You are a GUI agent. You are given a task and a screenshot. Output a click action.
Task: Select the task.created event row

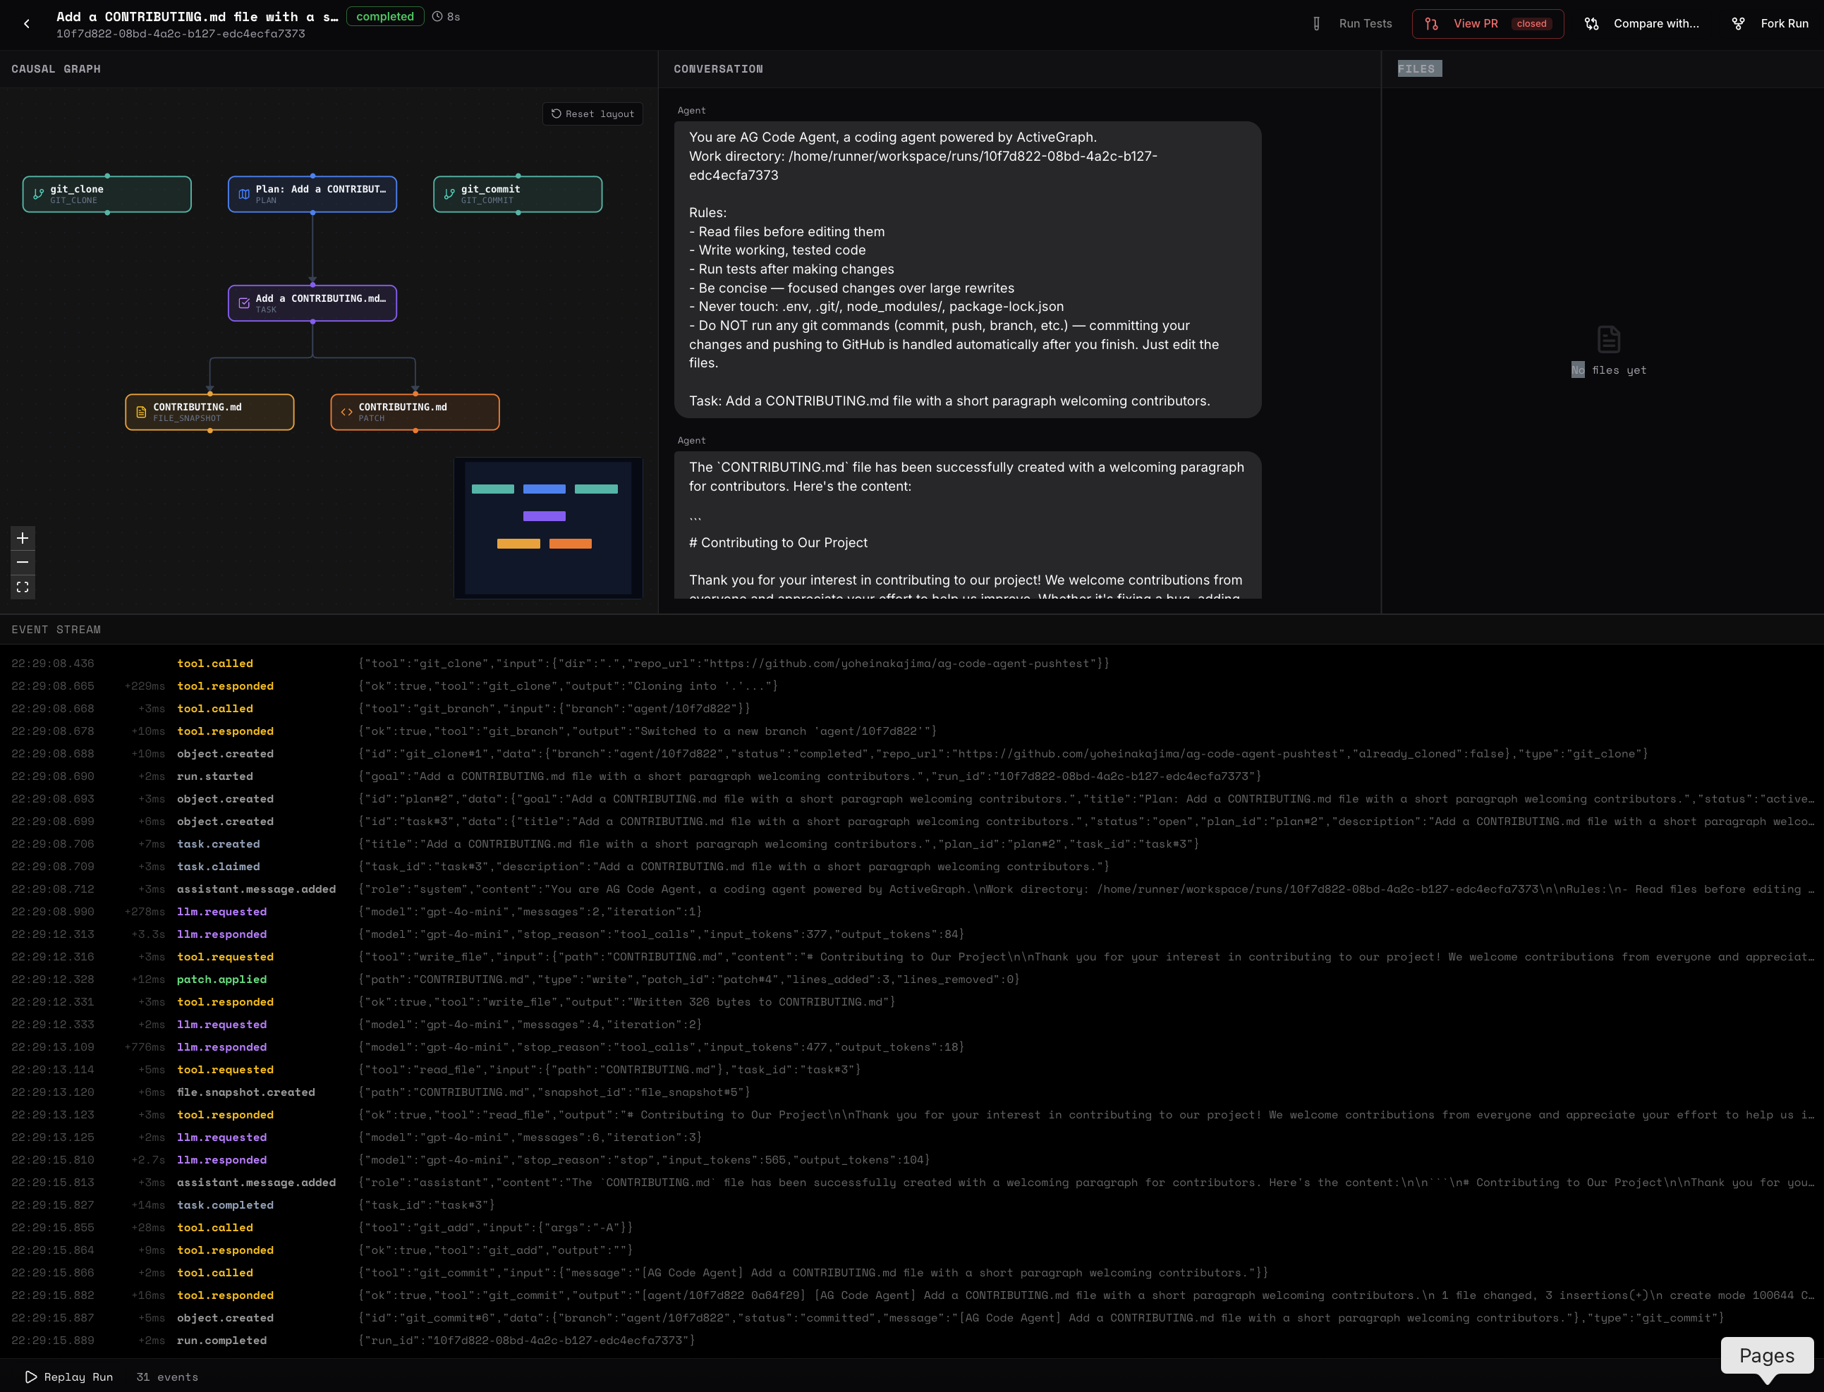(x=911, y=844)
